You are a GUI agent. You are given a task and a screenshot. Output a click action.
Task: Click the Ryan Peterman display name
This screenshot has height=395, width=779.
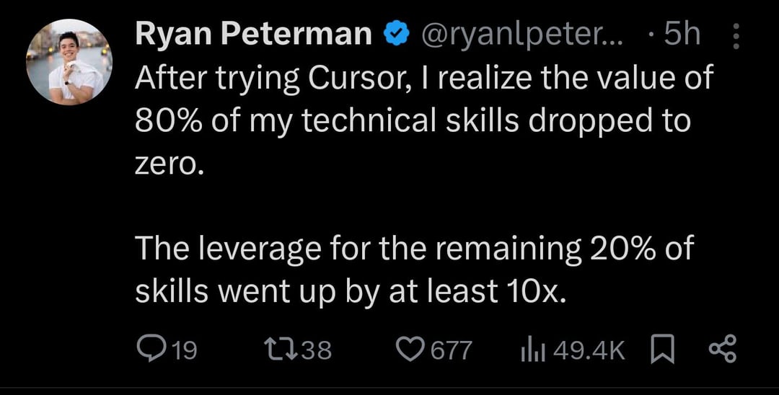click(x=252, y=35)
